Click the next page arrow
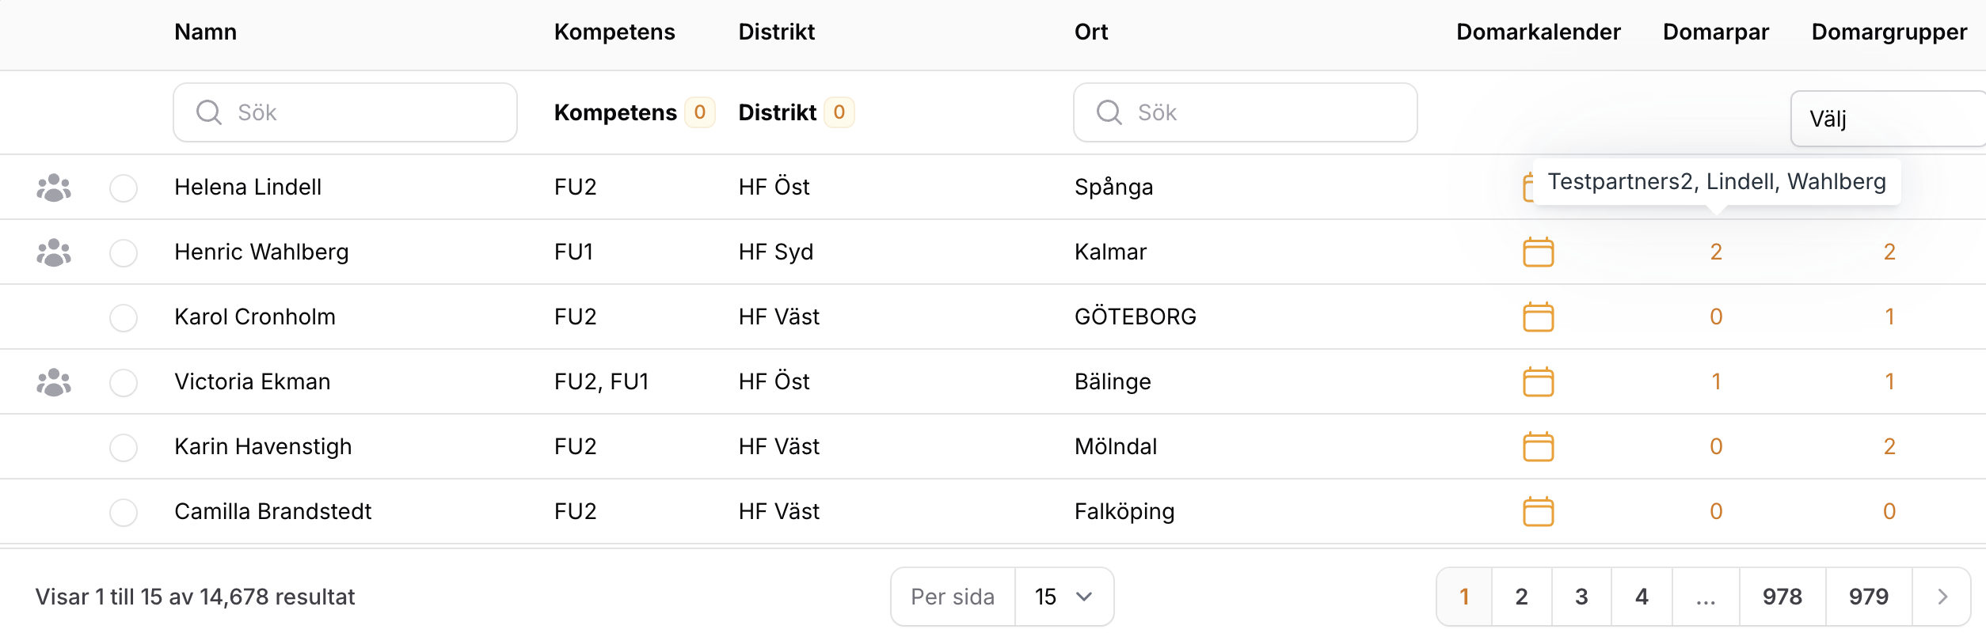This screenshot has height=633, width=1986. click(1942, 597)
